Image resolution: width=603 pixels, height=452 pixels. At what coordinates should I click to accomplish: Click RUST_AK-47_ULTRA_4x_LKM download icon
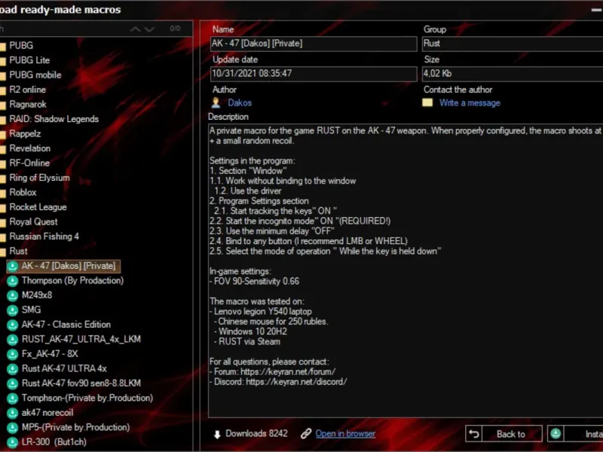12,340
